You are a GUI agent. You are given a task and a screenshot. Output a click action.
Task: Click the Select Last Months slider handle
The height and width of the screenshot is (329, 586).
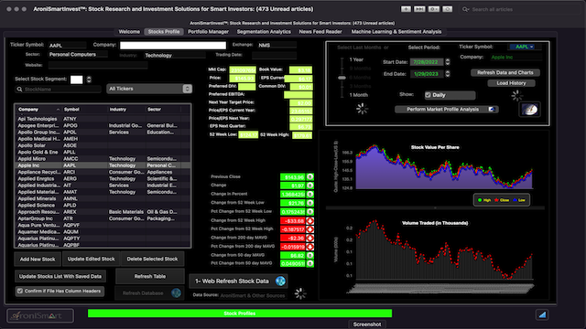342,78
